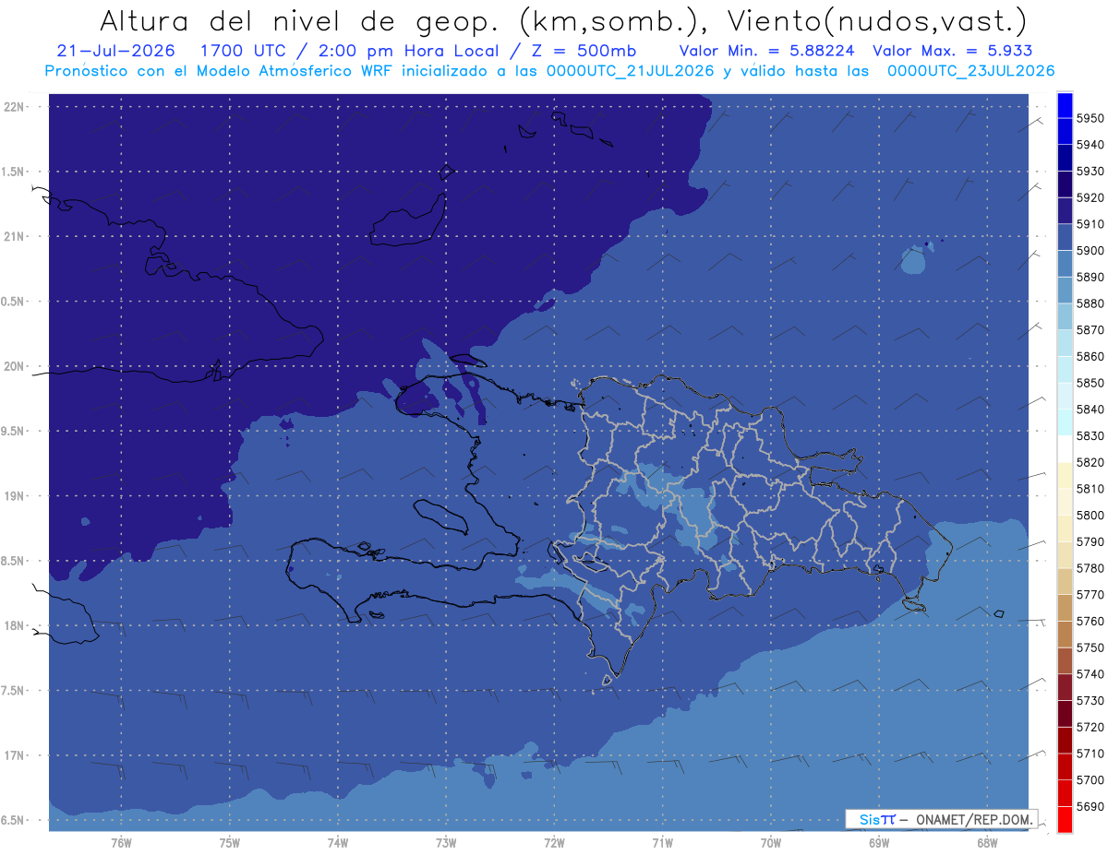
Task: Click the '5780' colorbar value
Action: pyautogui.click(x=1090, y=568)
